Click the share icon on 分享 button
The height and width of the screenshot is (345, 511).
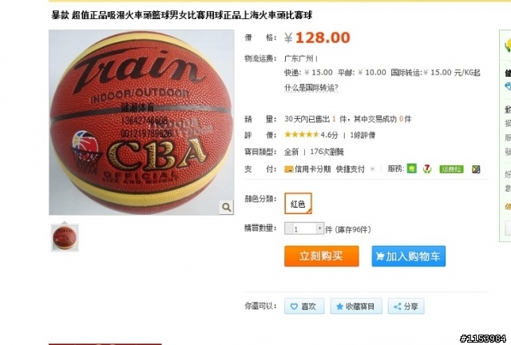click(x=398, y=307)
